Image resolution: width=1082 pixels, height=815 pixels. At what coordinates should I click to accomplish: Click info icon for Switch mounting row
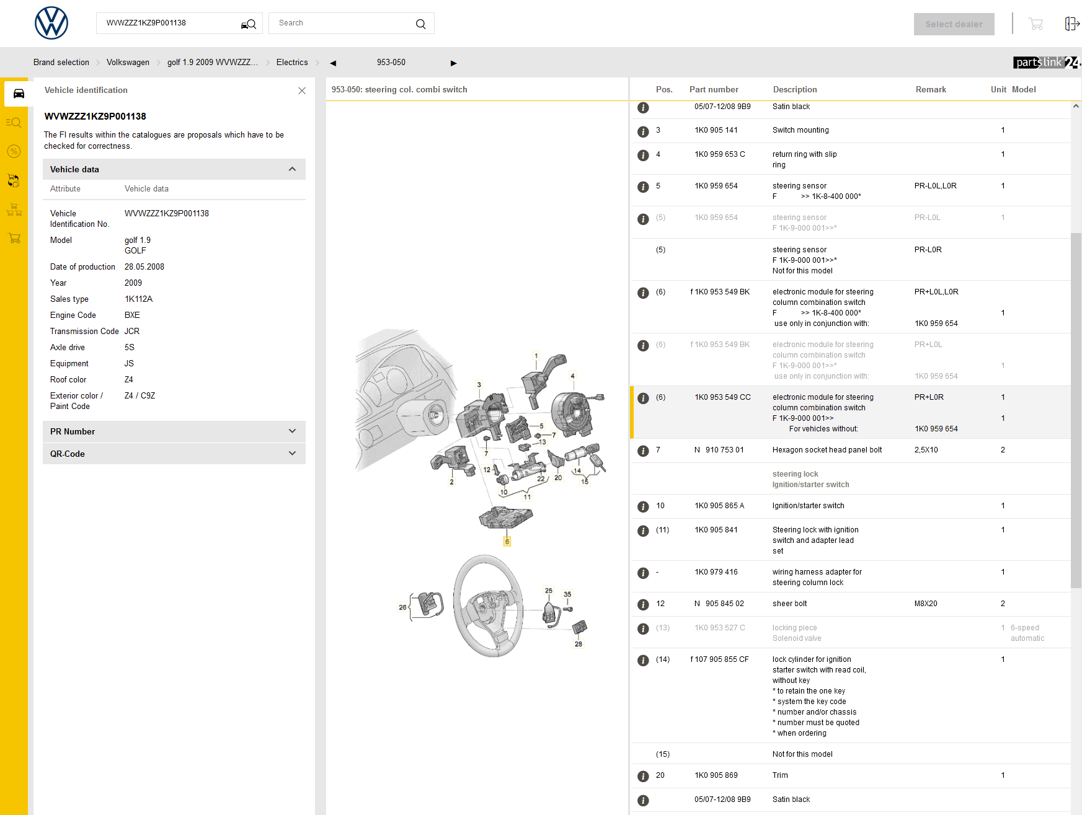pos(643,131)
